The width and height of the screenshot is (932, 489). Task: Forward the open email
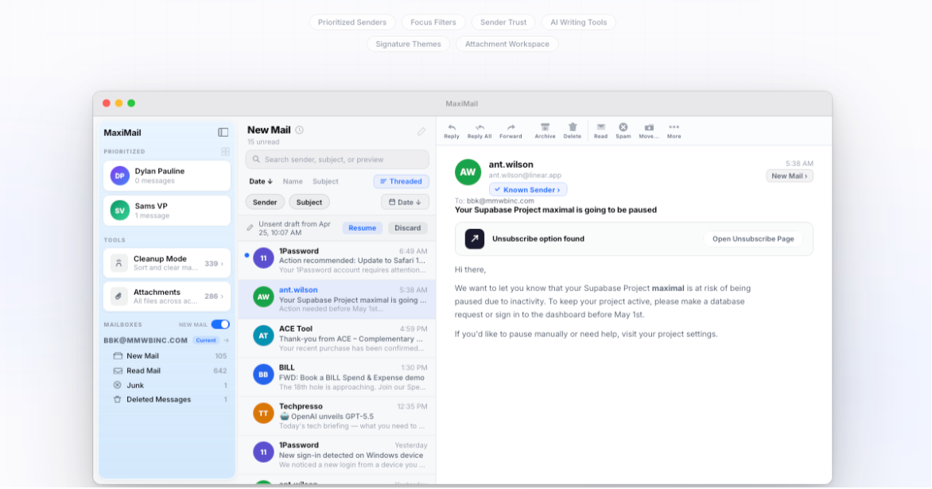pyautogui.click(x=511, y=130)
